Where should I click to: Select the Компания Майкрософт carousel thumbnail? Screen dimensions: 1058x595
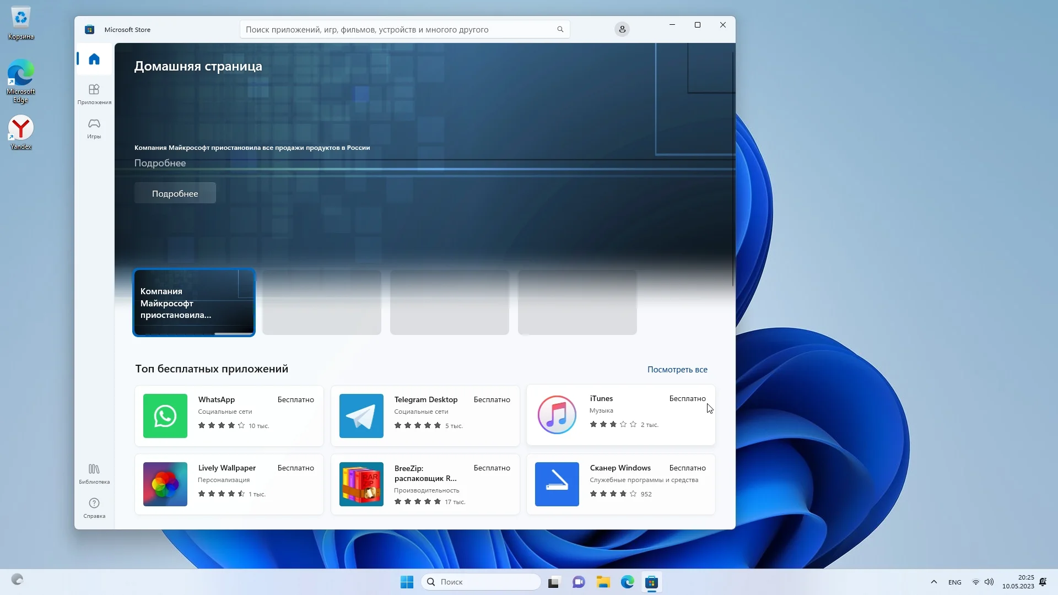tap(194, 302)
